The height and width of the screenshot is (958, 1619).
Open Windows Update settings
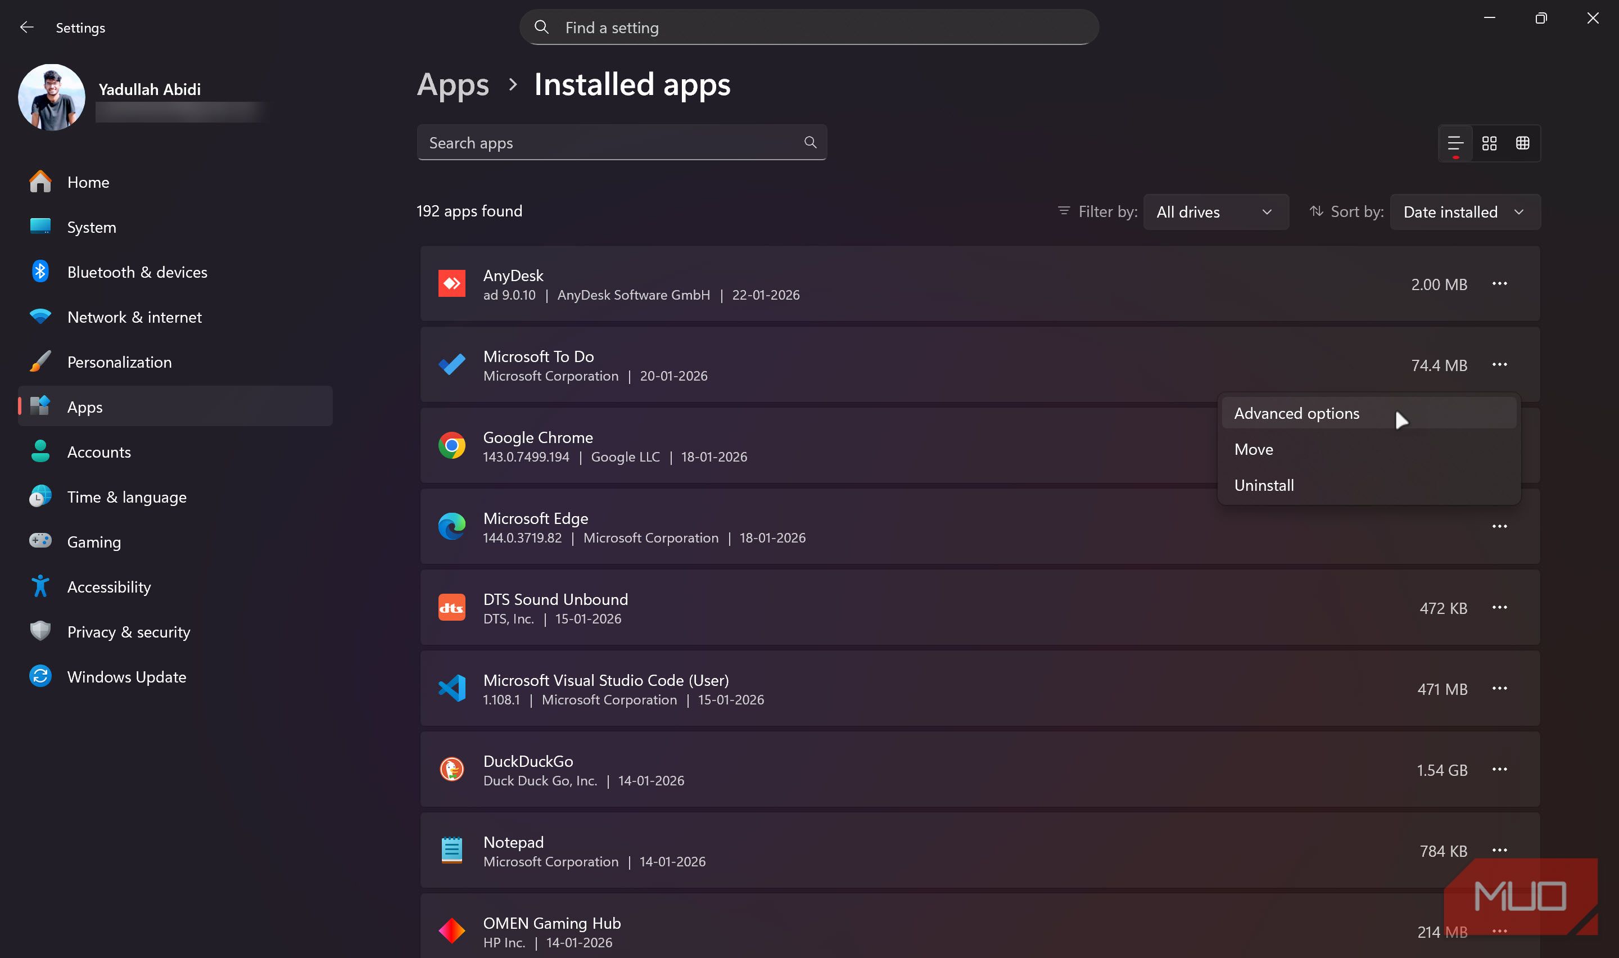pos(175,677)
